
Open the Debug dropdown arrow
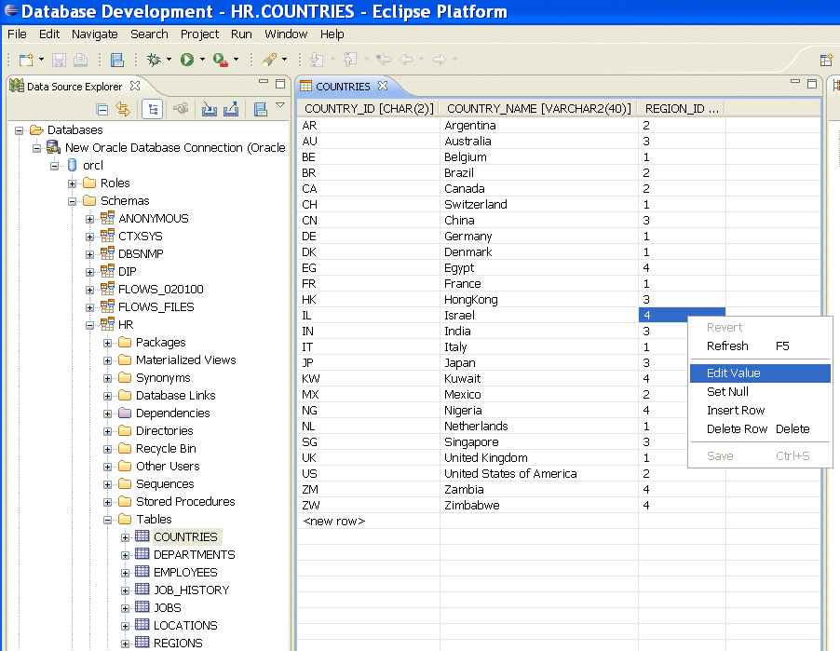169,60
